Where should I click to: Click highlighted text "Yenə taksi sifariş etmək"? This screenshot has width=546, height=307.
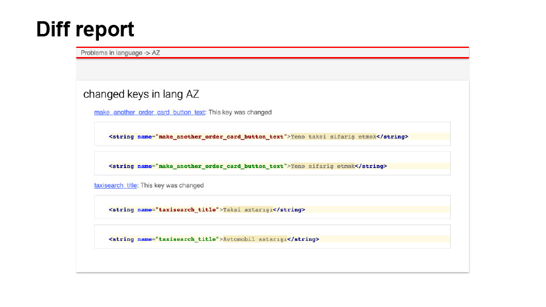(x=333, y=137)
